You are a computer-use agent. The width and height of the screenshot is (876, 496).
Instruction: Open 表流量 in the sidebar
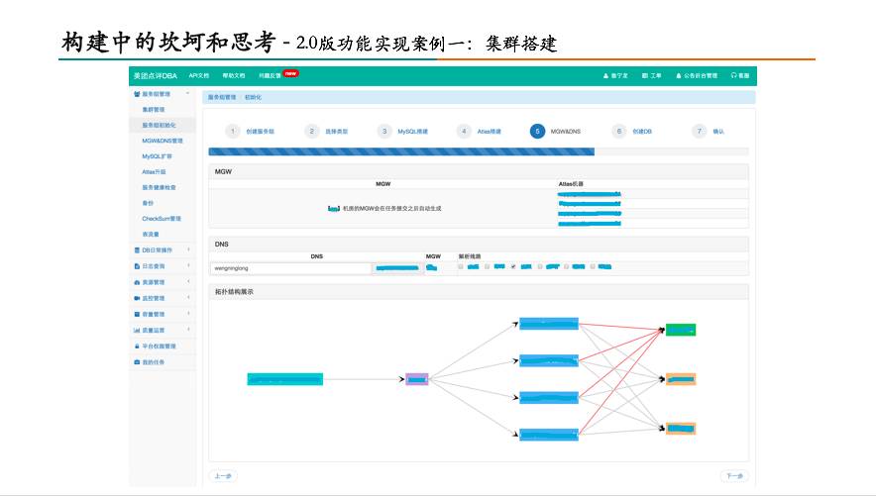click(151, 235)
